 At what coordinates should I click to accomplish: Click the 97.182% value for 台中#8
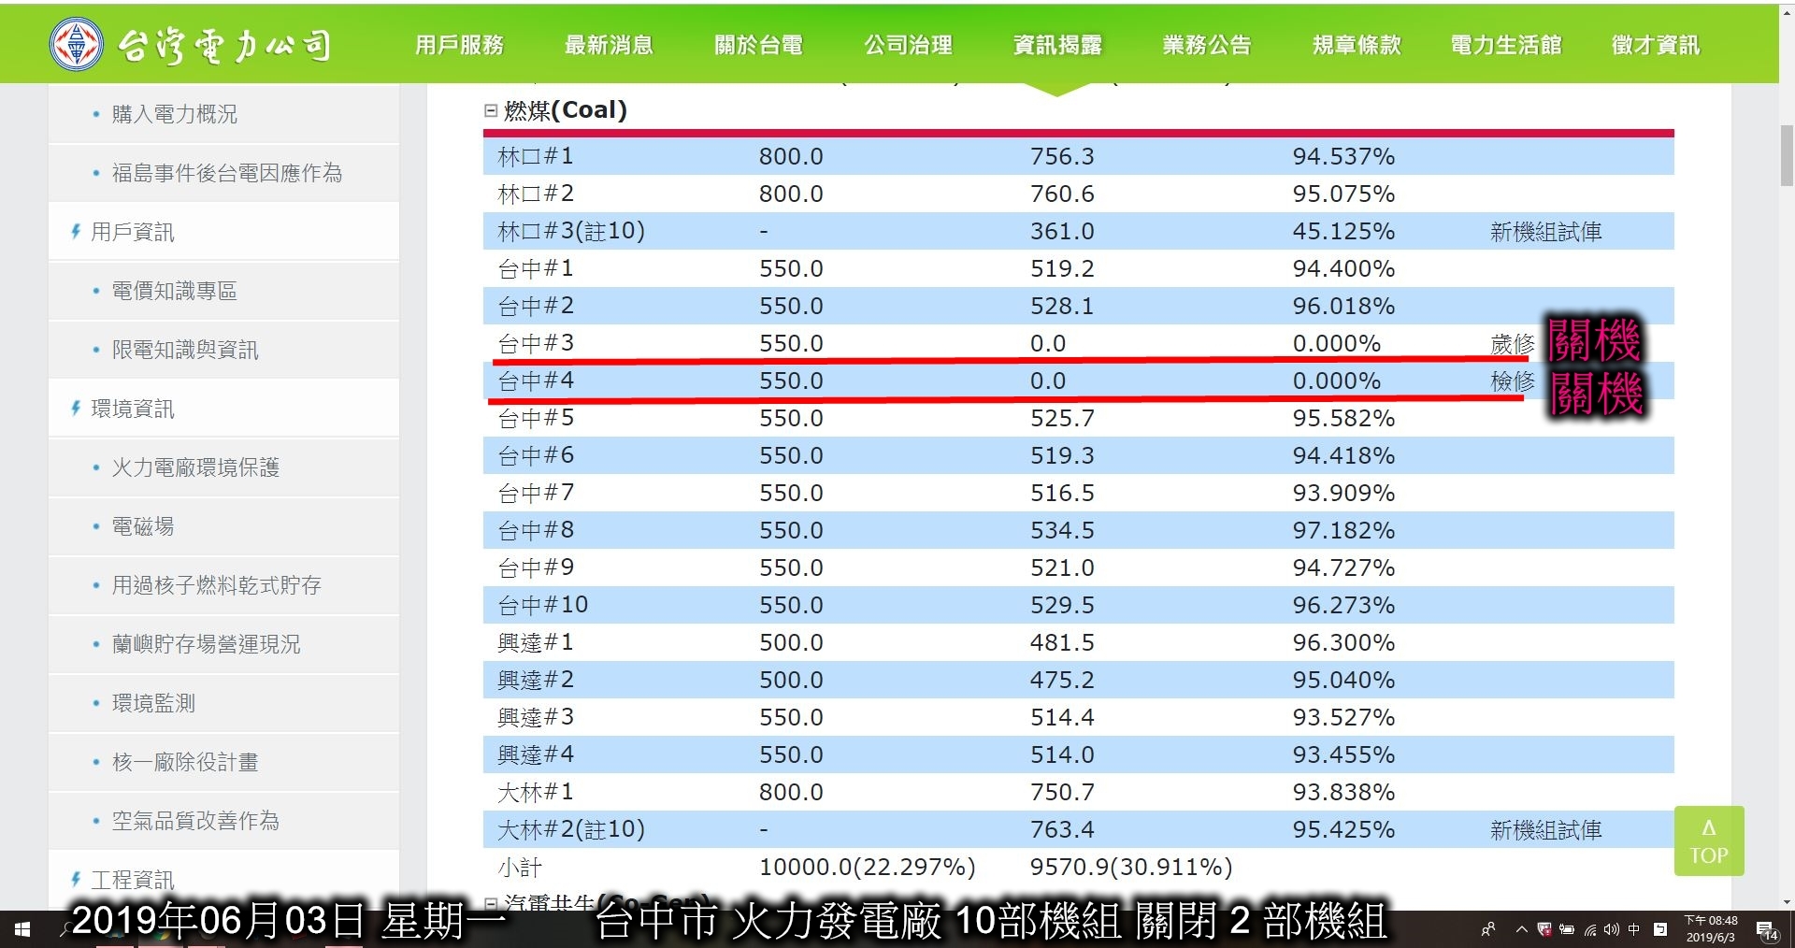(1343, 530)
